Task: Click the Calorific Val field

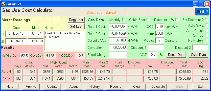Action: 118,40
